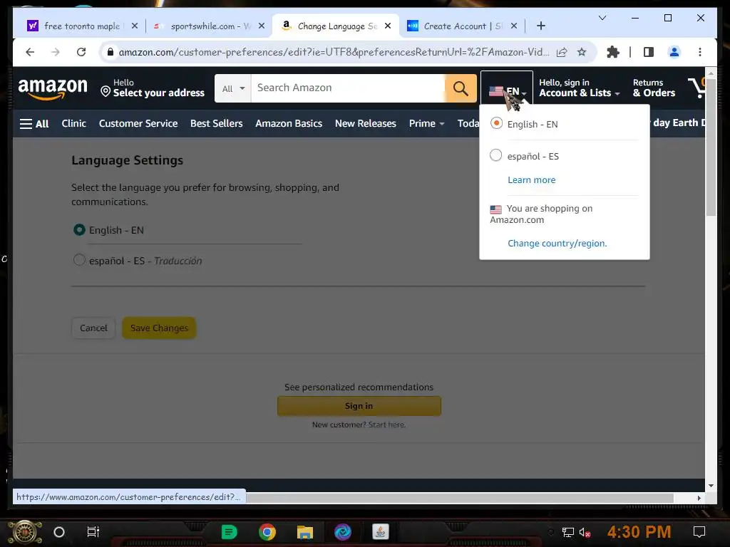This screenshot has width=730, height=547.
Task: Open New Releases nav link
Action: click(366, 124)
